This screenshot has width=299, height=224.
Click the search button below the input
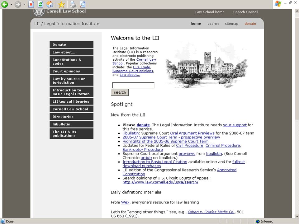[x=120, y=92]
